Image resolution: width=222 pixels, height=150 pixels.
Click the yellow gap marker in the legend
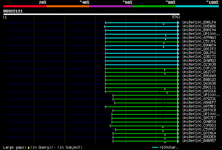(x=28, y=148)
